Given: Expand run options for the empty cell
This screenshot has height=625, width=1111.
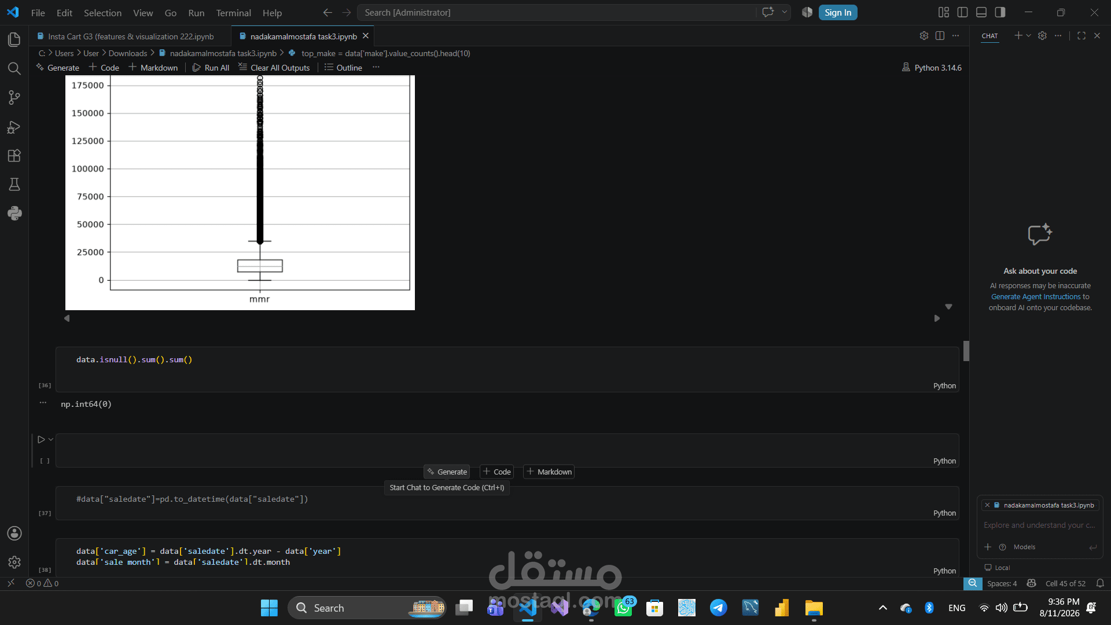Looking at the screenshot, I should click(x=51, y=440).
